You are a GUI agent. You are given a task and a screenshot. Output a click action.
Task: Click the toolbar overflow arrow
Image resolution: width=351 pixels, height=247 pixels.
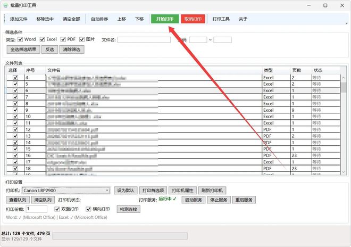click(347, 23)
